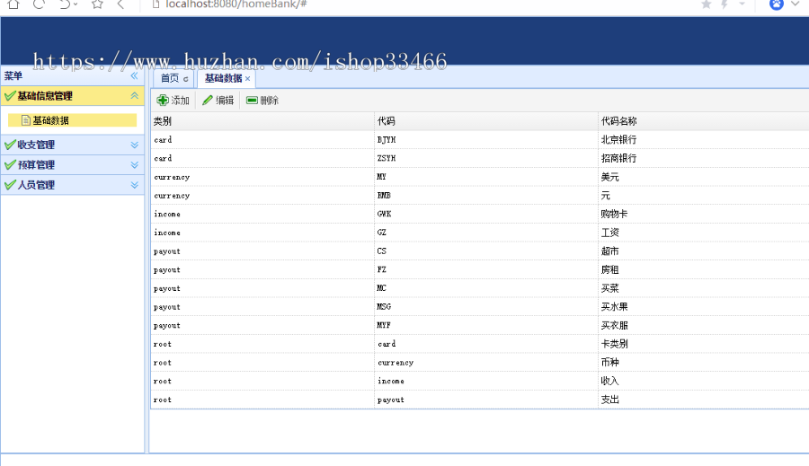The width and height of the screenshot is (809, 466).
Task: Select row with 超市
Action: click(480, 251)
